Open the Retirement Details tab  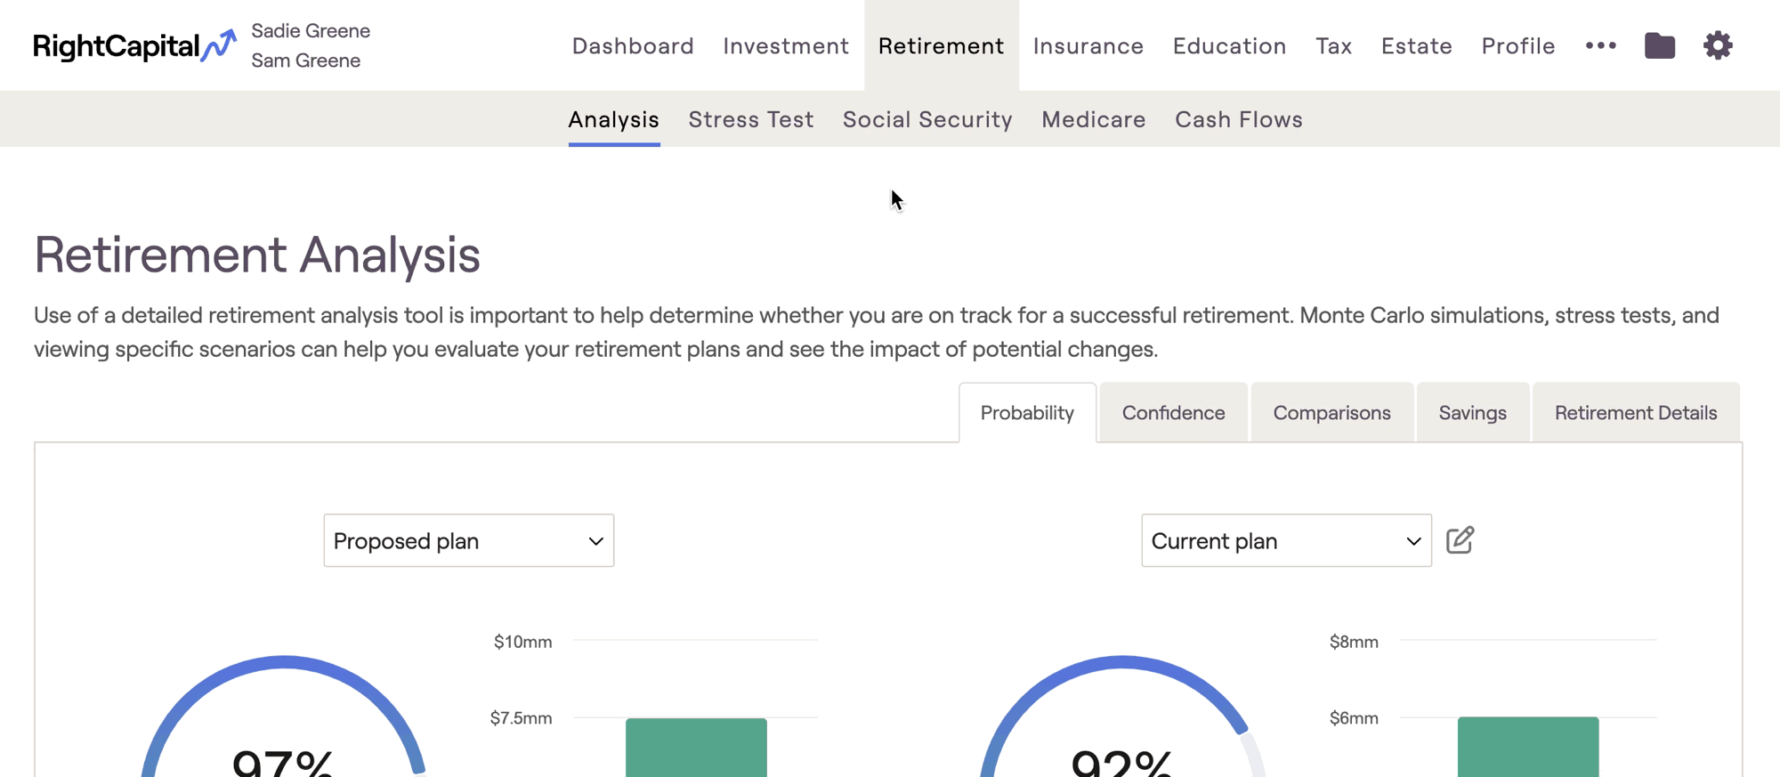[1636, 413]
